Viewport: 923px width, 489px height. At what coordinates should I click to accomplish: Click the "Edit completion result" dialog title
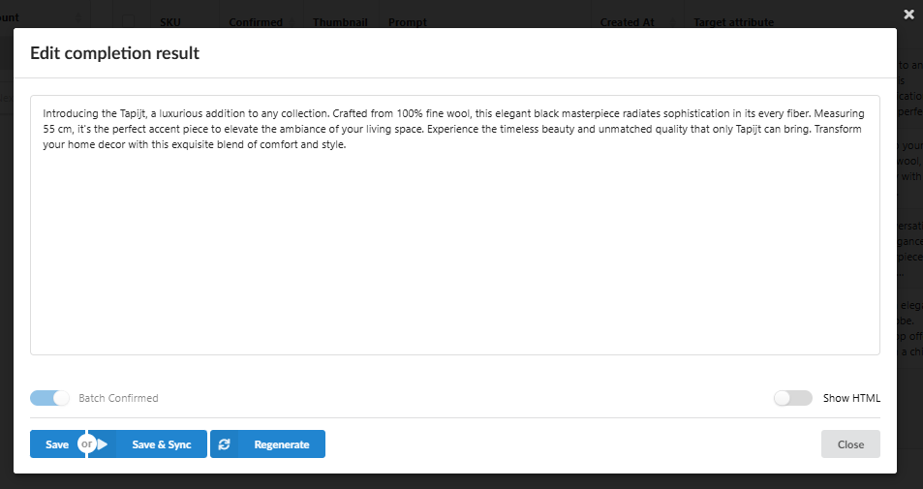click(x=114, y=53)
